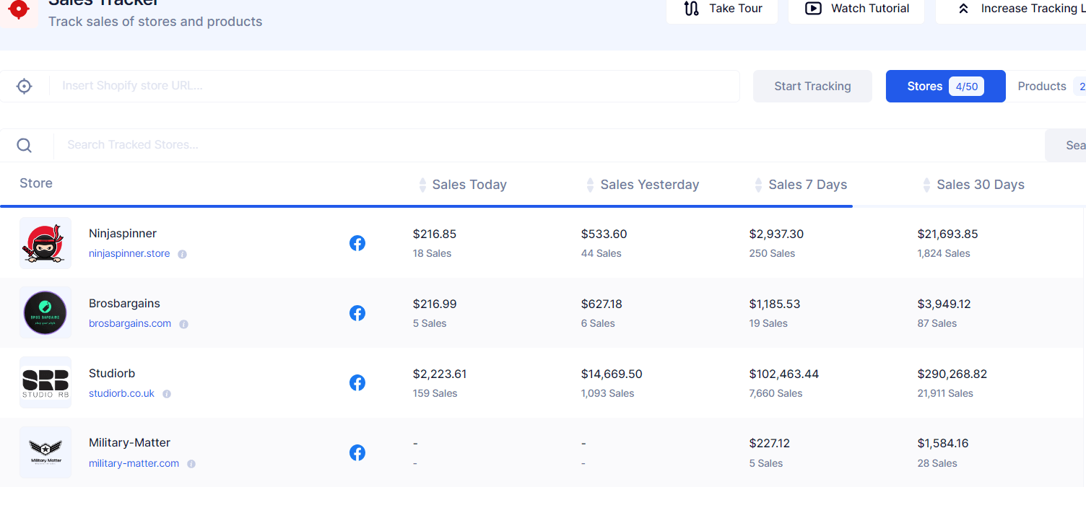This screenshot has width=1086, height=518.
Task: Click the Take Tour button
Action: [x=721, y=9]
